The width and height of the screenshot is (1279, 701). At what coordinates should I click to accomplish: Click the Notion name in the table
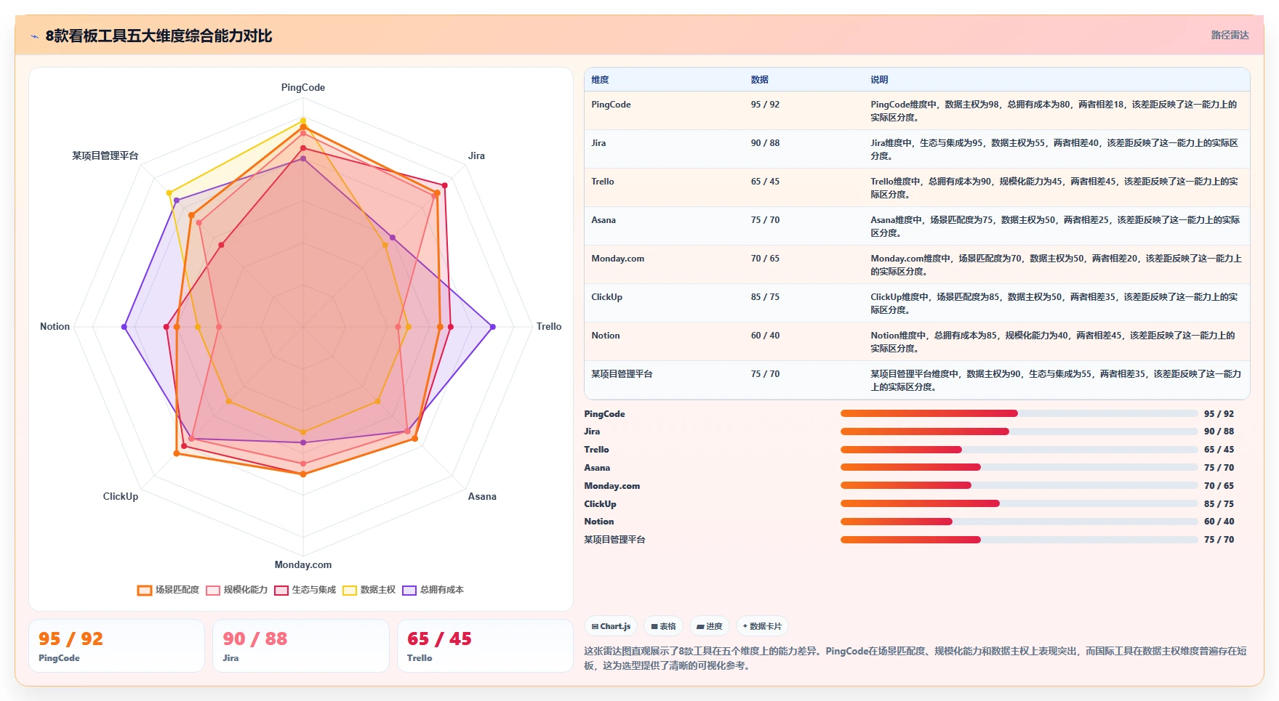606,336
